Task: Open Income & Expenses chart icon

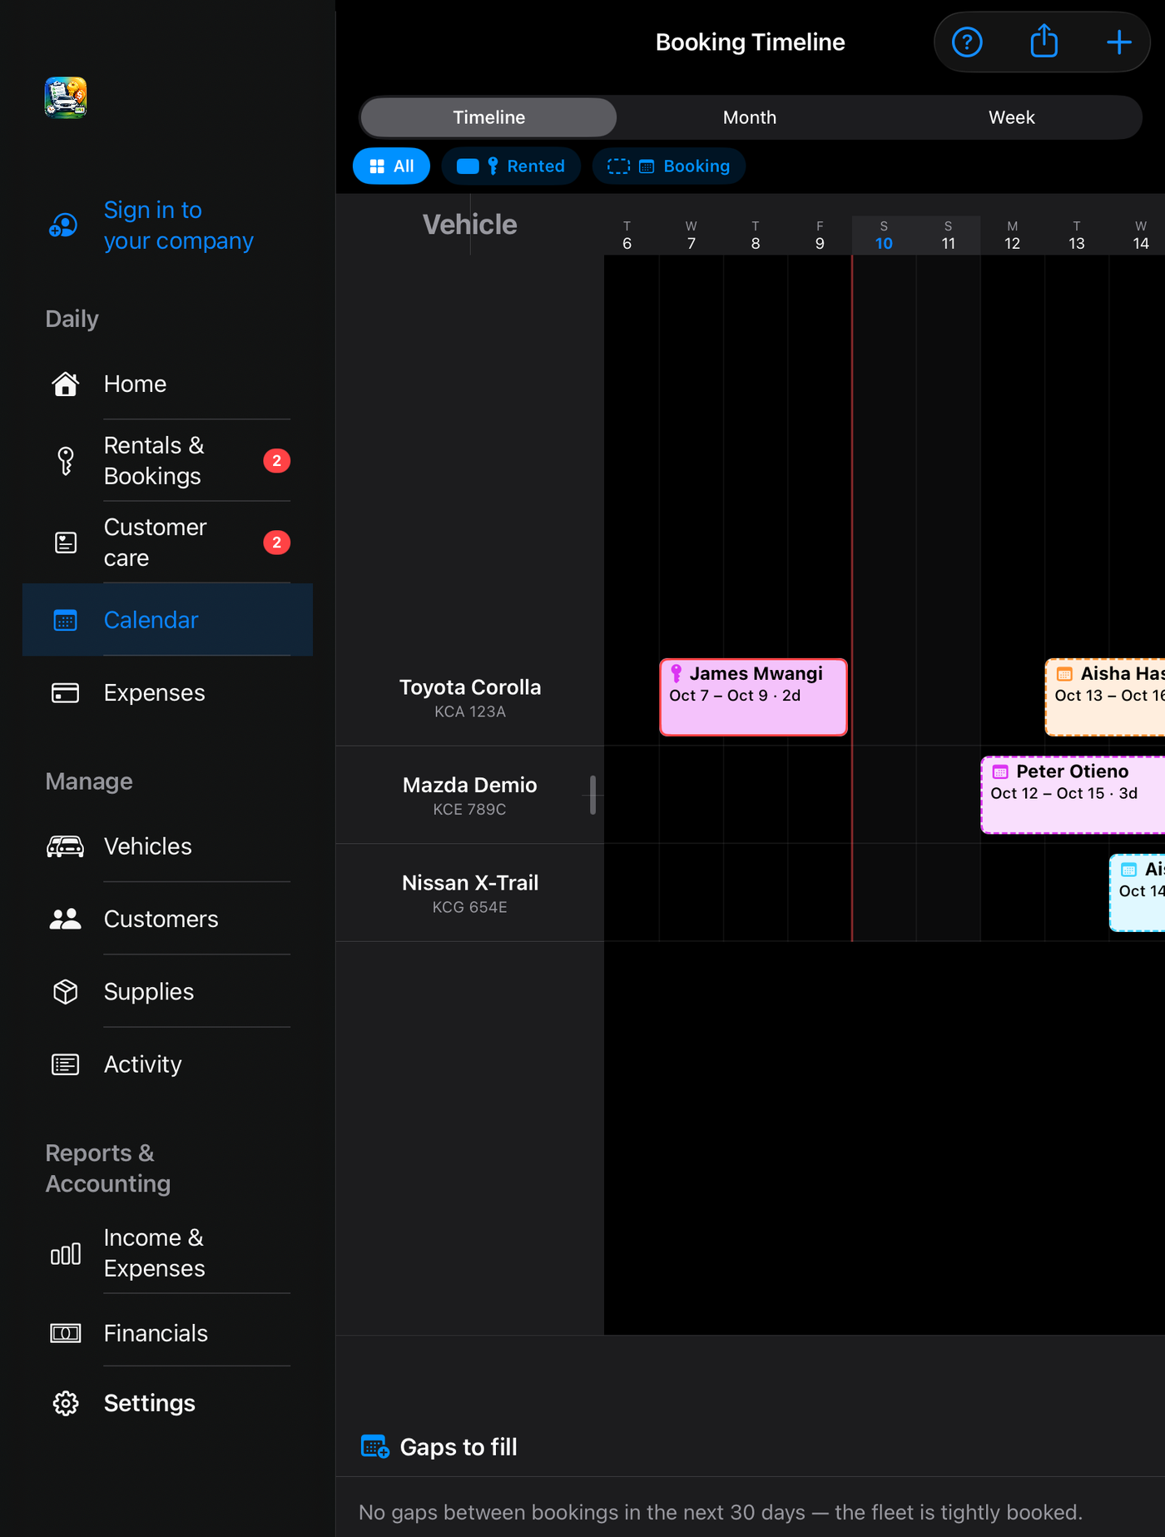Action: pyautogui.click(x=66, y=1253)
